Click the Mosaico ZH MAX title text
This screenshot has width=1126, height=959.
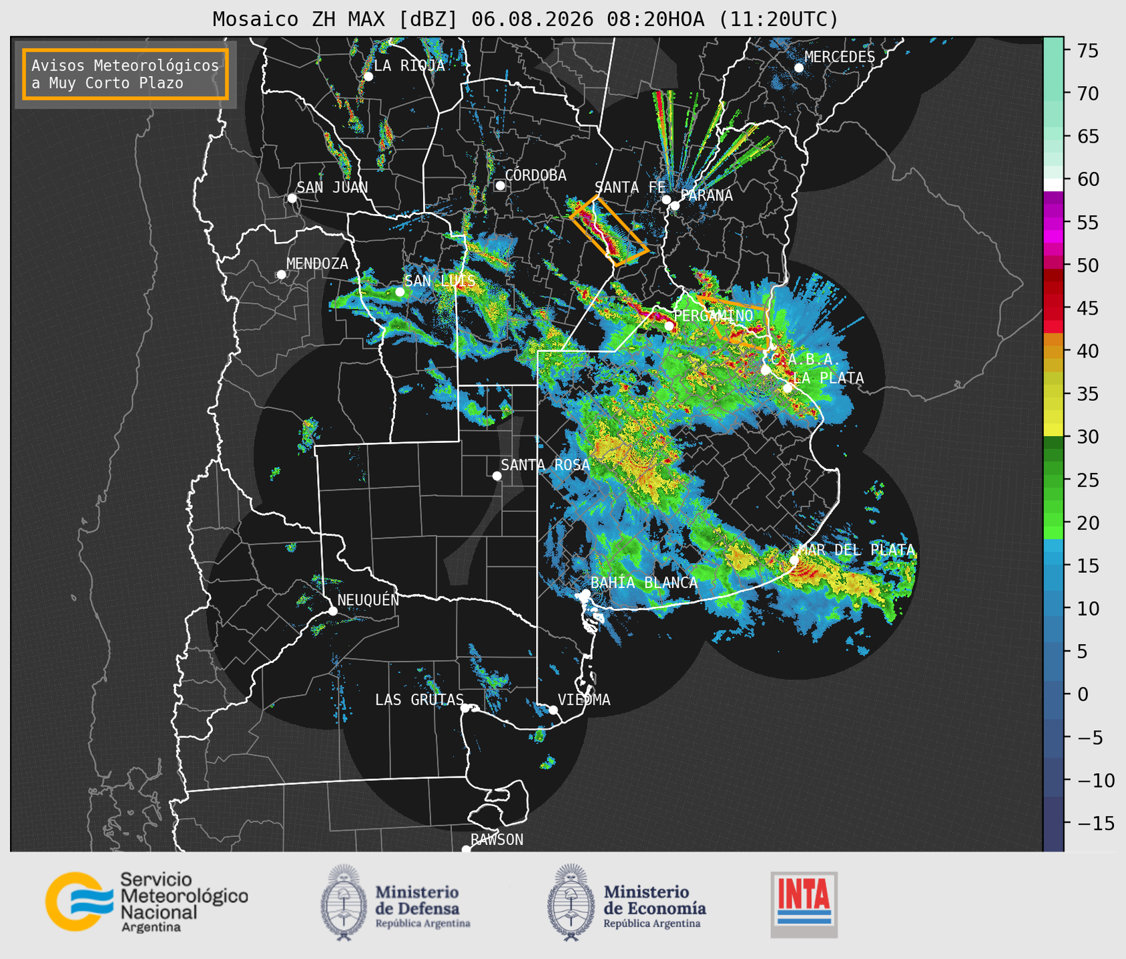336,19
